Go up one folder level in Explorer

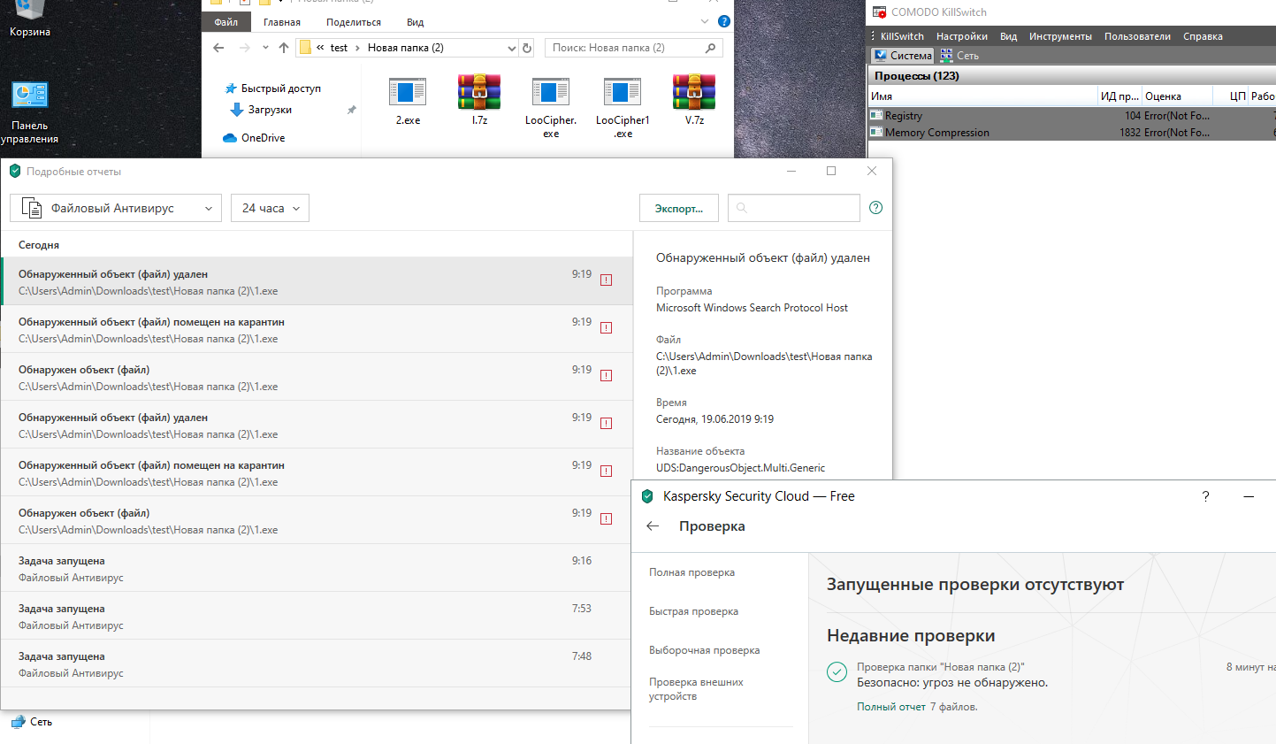coord(283,48)
